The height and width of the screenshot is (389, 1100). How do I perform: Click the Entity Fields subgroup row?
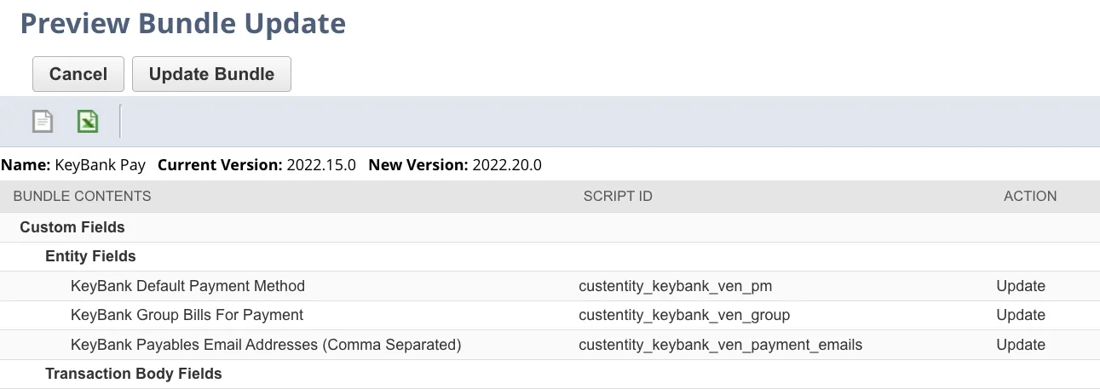click(550, 256)
